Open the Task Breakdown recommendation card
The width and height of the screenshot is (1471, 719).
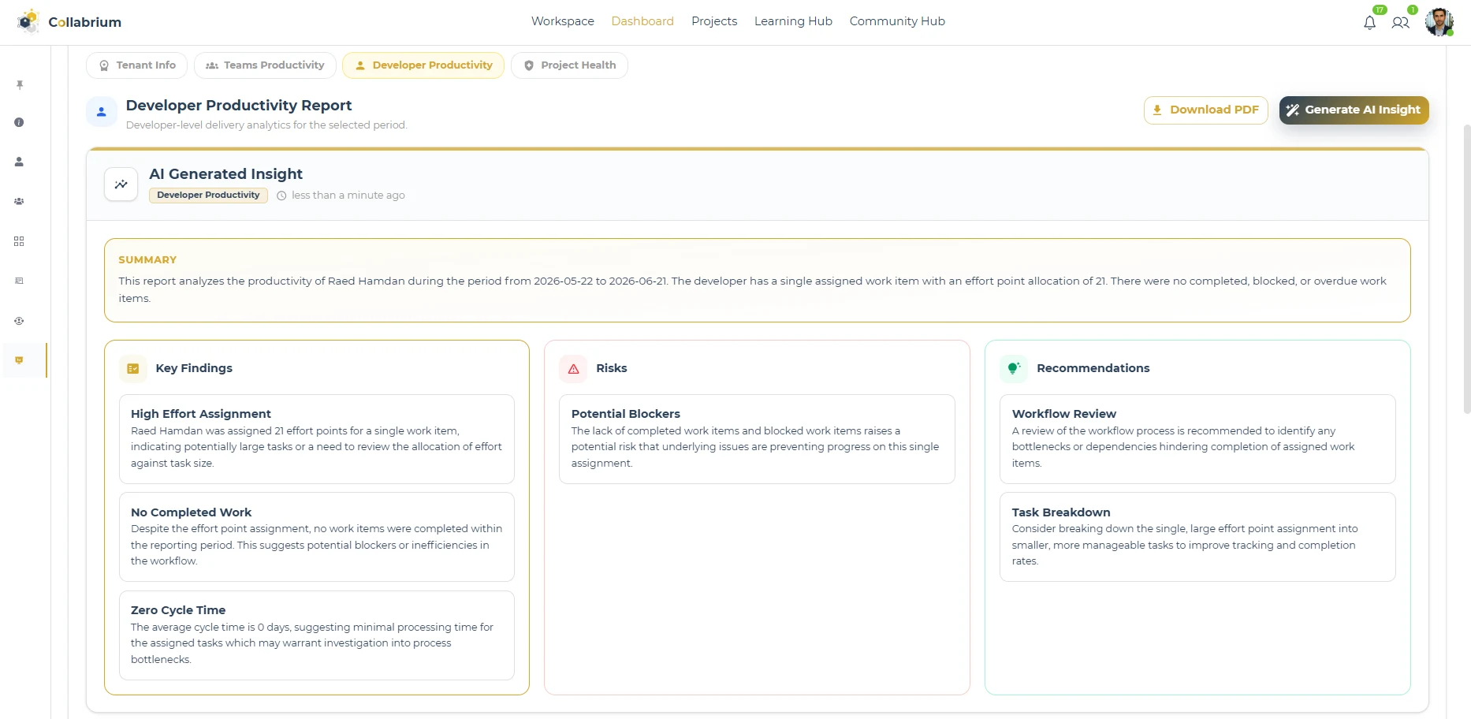[x=1197, y=537]
